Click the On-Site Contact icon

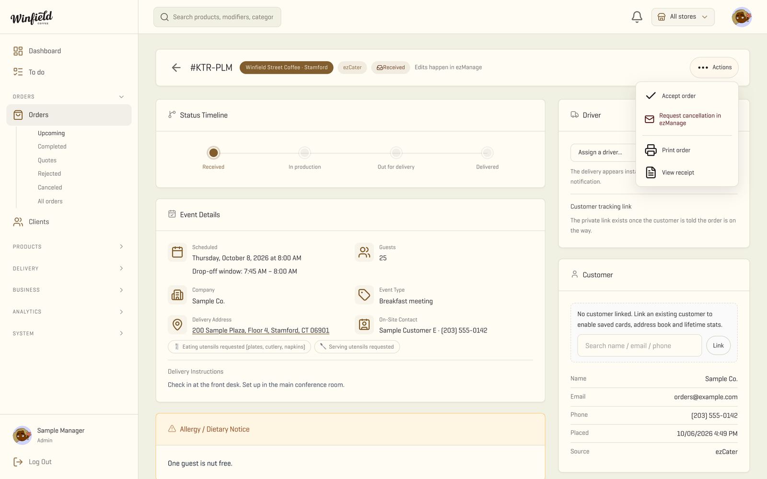pos(364,325)
